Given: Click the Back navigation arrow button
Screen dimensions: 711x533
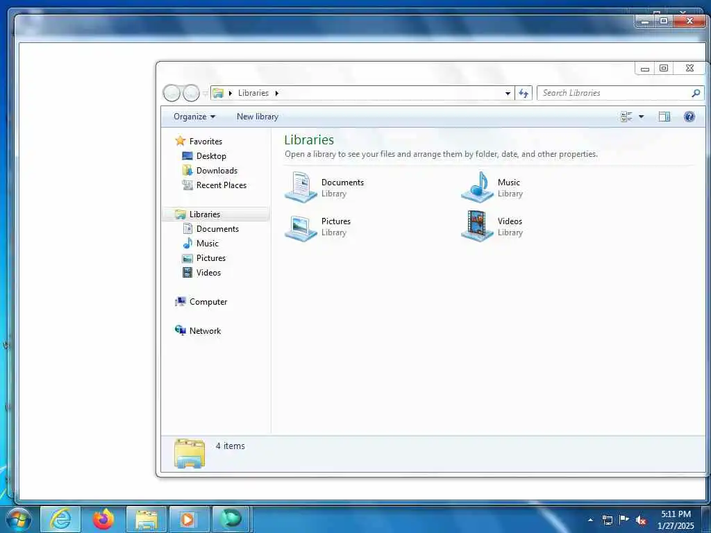Looking at the screenshot, I should click(x=172, y=93).
